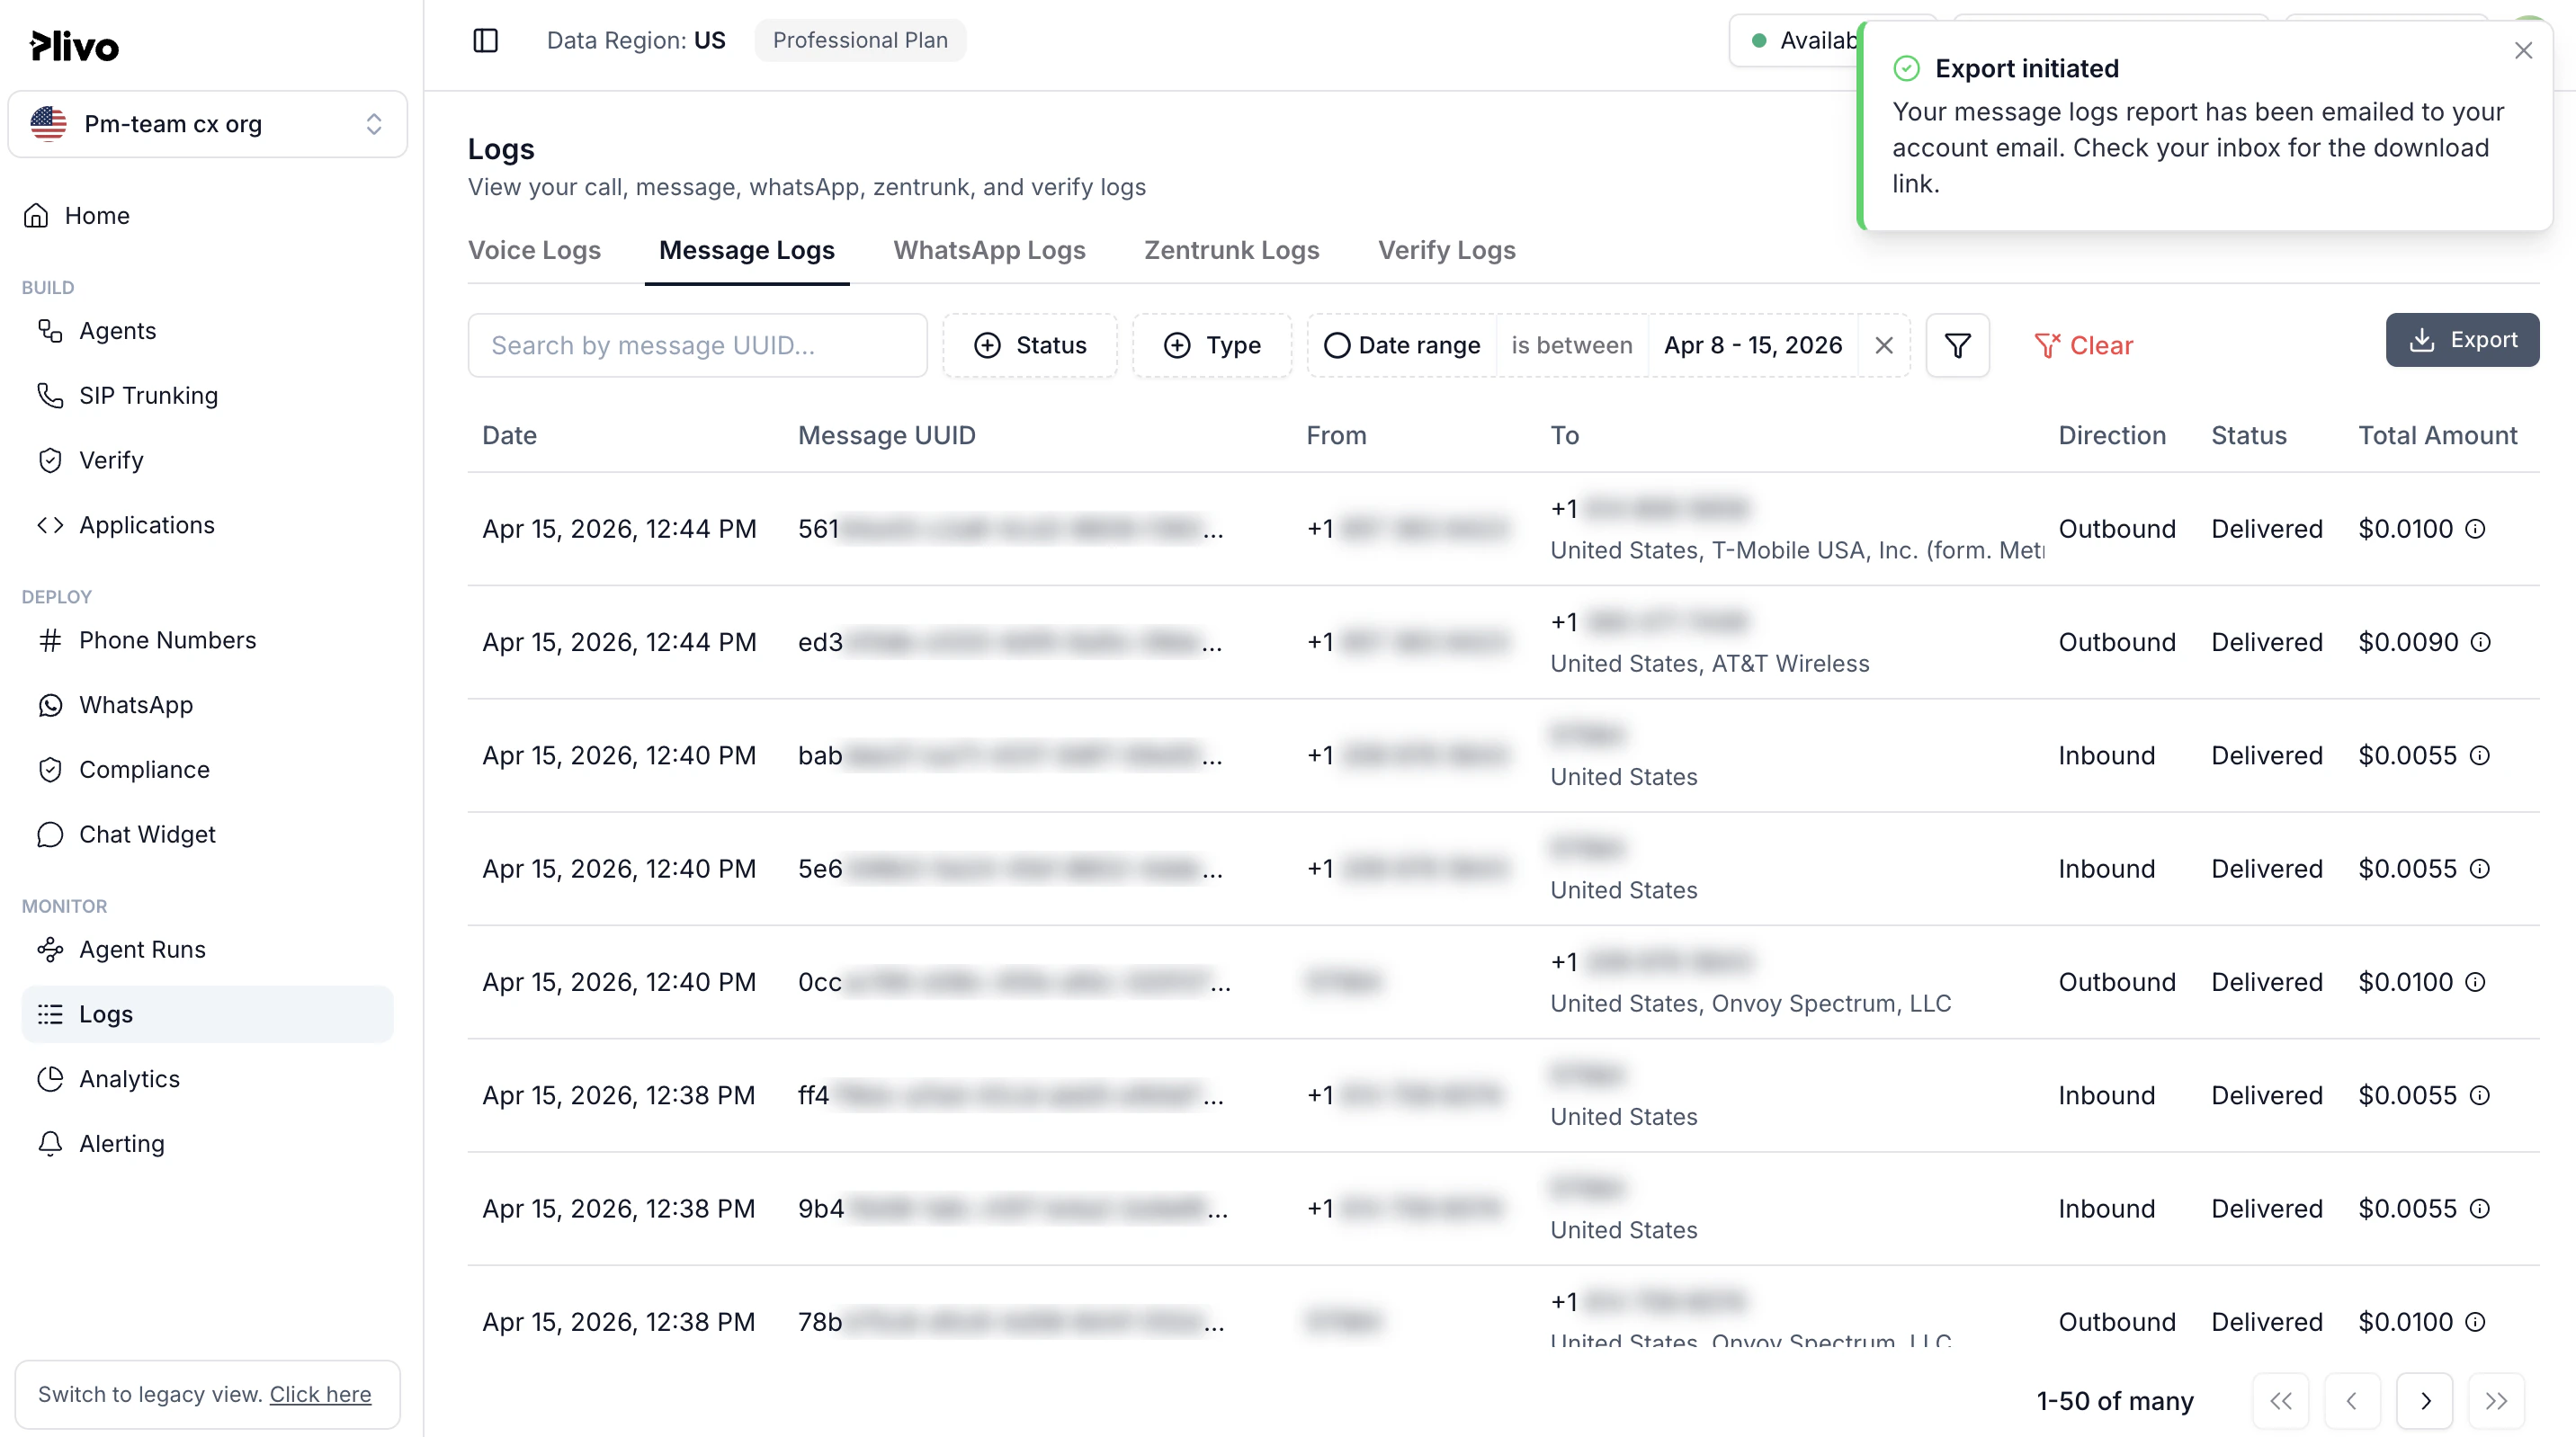The image size is (2576, 1437).
Task: Click the Compliance shield icon
Action: [x=50, y=771]
